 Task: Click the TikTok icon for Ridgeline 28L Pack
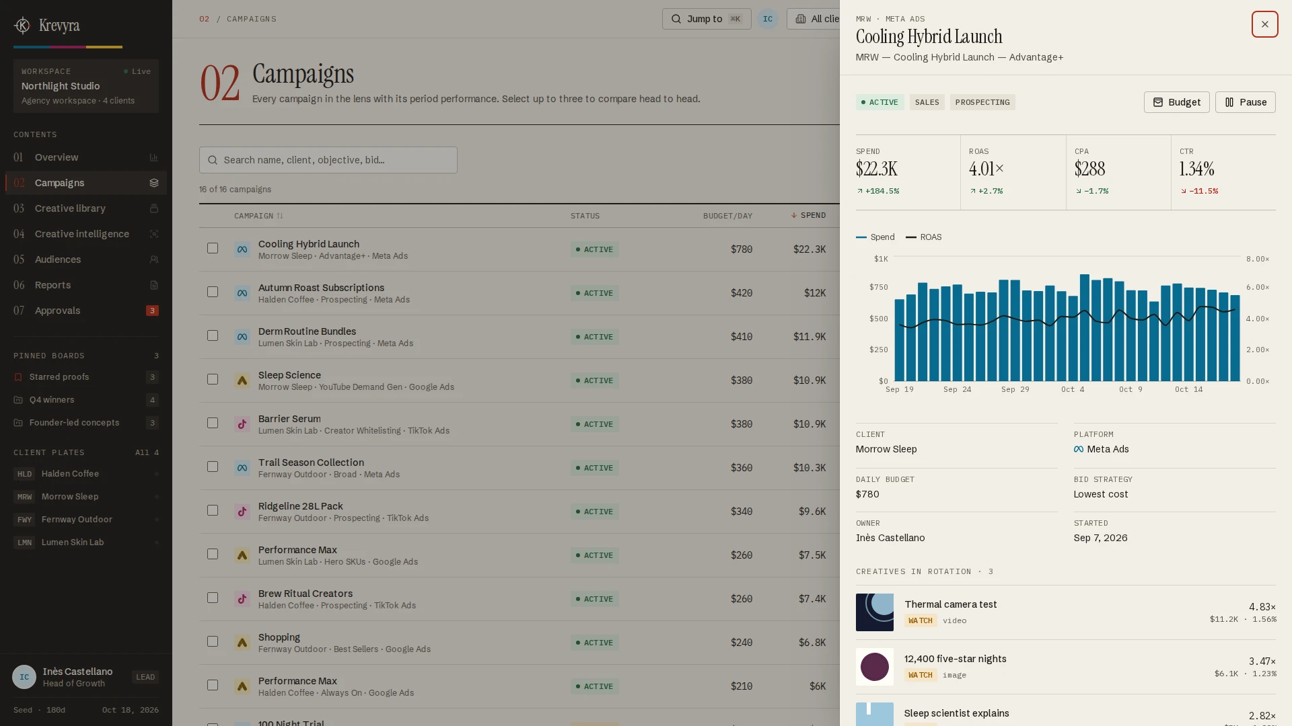point(242,512)
